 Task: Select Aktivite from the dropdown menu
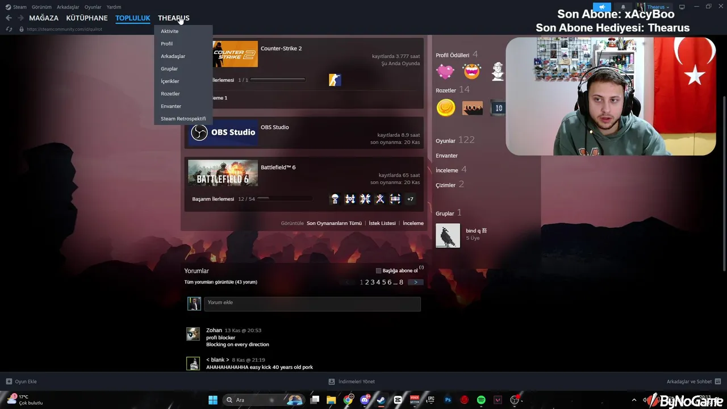click(169, 31)
